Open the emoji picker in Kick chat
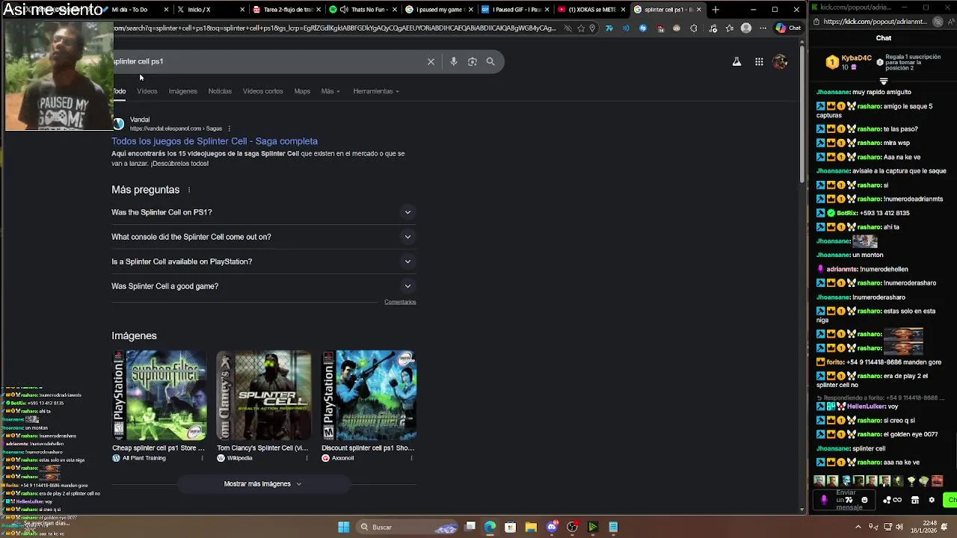957x538 pixels. click(x=864, y=500)
